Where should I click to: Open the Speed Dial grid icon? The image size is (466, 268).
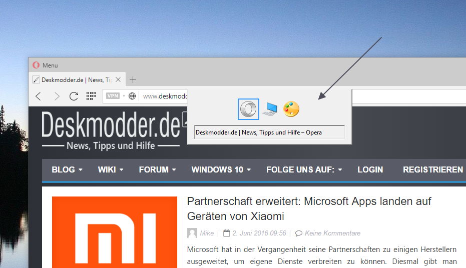click(91, 96)
